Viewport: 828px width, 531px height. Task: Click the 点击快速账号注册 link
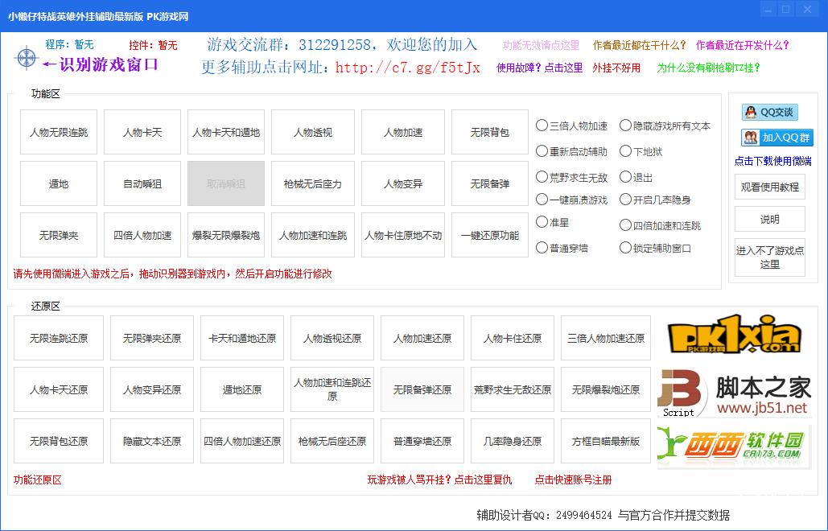click(573, 480)
